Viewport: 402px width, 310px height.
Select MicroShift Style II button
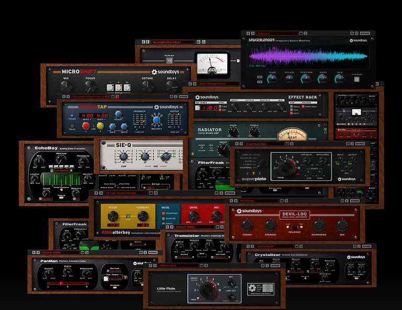coord(118,87)
